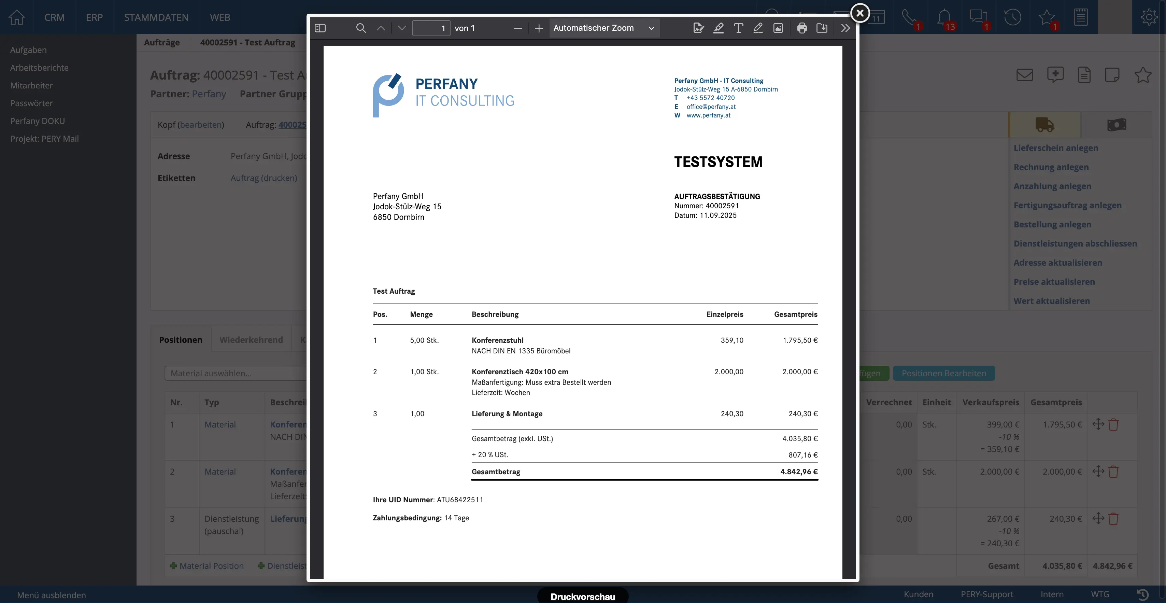Go to next PDF page arrow

click(401, 28)
